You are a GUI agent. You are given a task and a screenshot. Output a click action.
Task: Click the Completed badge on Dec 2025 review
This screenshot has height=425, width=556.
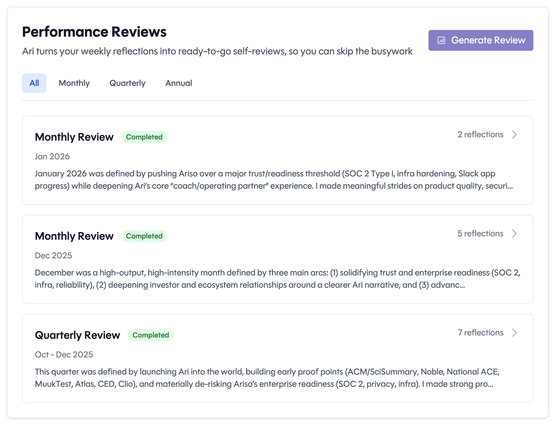click(144, 236)
